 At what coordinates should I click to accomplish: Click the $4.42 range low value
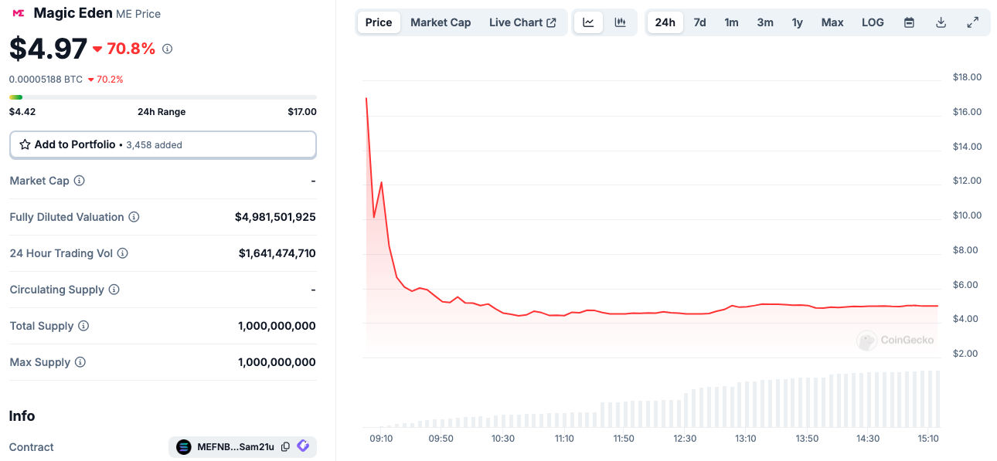click(x=22, y=111)
